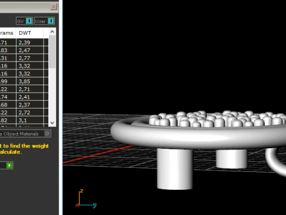The width and height of the screenshot is (286, 215).
Task: Click the green play arrow button
Action: click(x=10, y=165)
